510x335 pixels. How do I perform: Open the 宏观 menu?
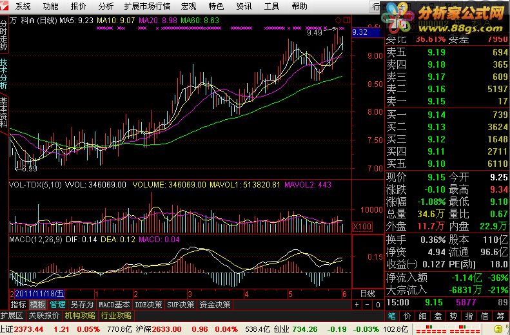(x=189, y=6)
